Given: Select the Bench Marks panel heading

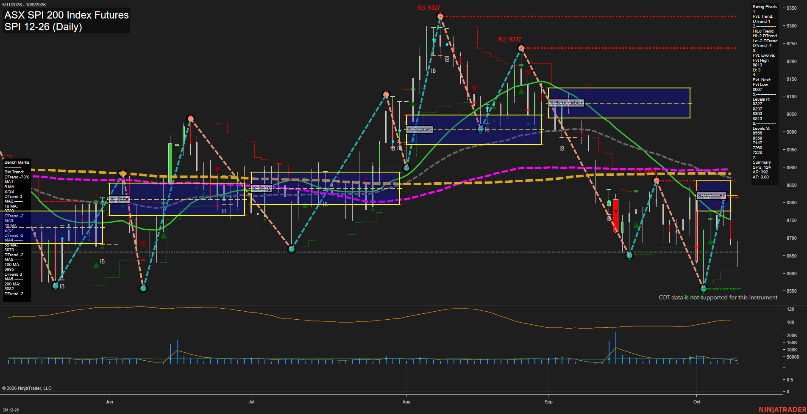Looking at the screenshot, I should click(17, 162).
